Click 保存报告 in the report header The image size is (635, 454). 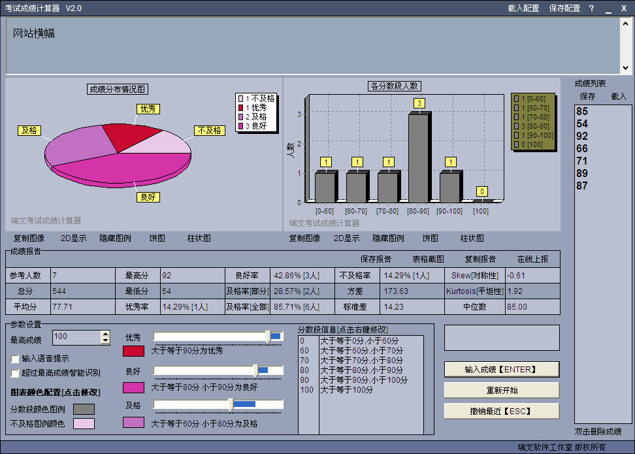click(376, 259)
